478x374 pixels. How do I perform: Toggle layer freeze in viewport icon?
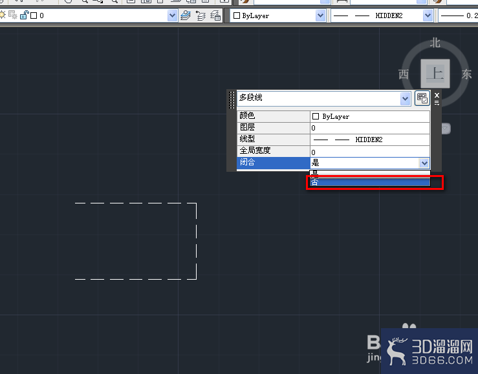[13, 15]
